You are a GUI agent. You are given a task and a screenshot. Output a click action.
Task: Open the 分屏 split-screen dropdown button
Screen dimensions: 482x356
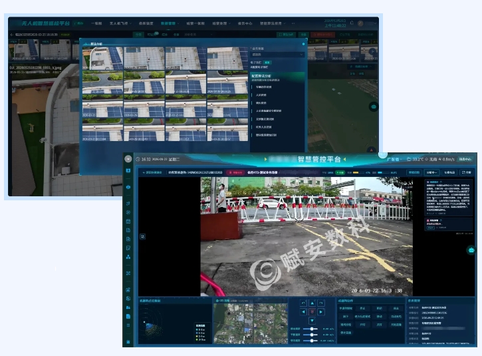pyautogui.click(x=431, y=172)
